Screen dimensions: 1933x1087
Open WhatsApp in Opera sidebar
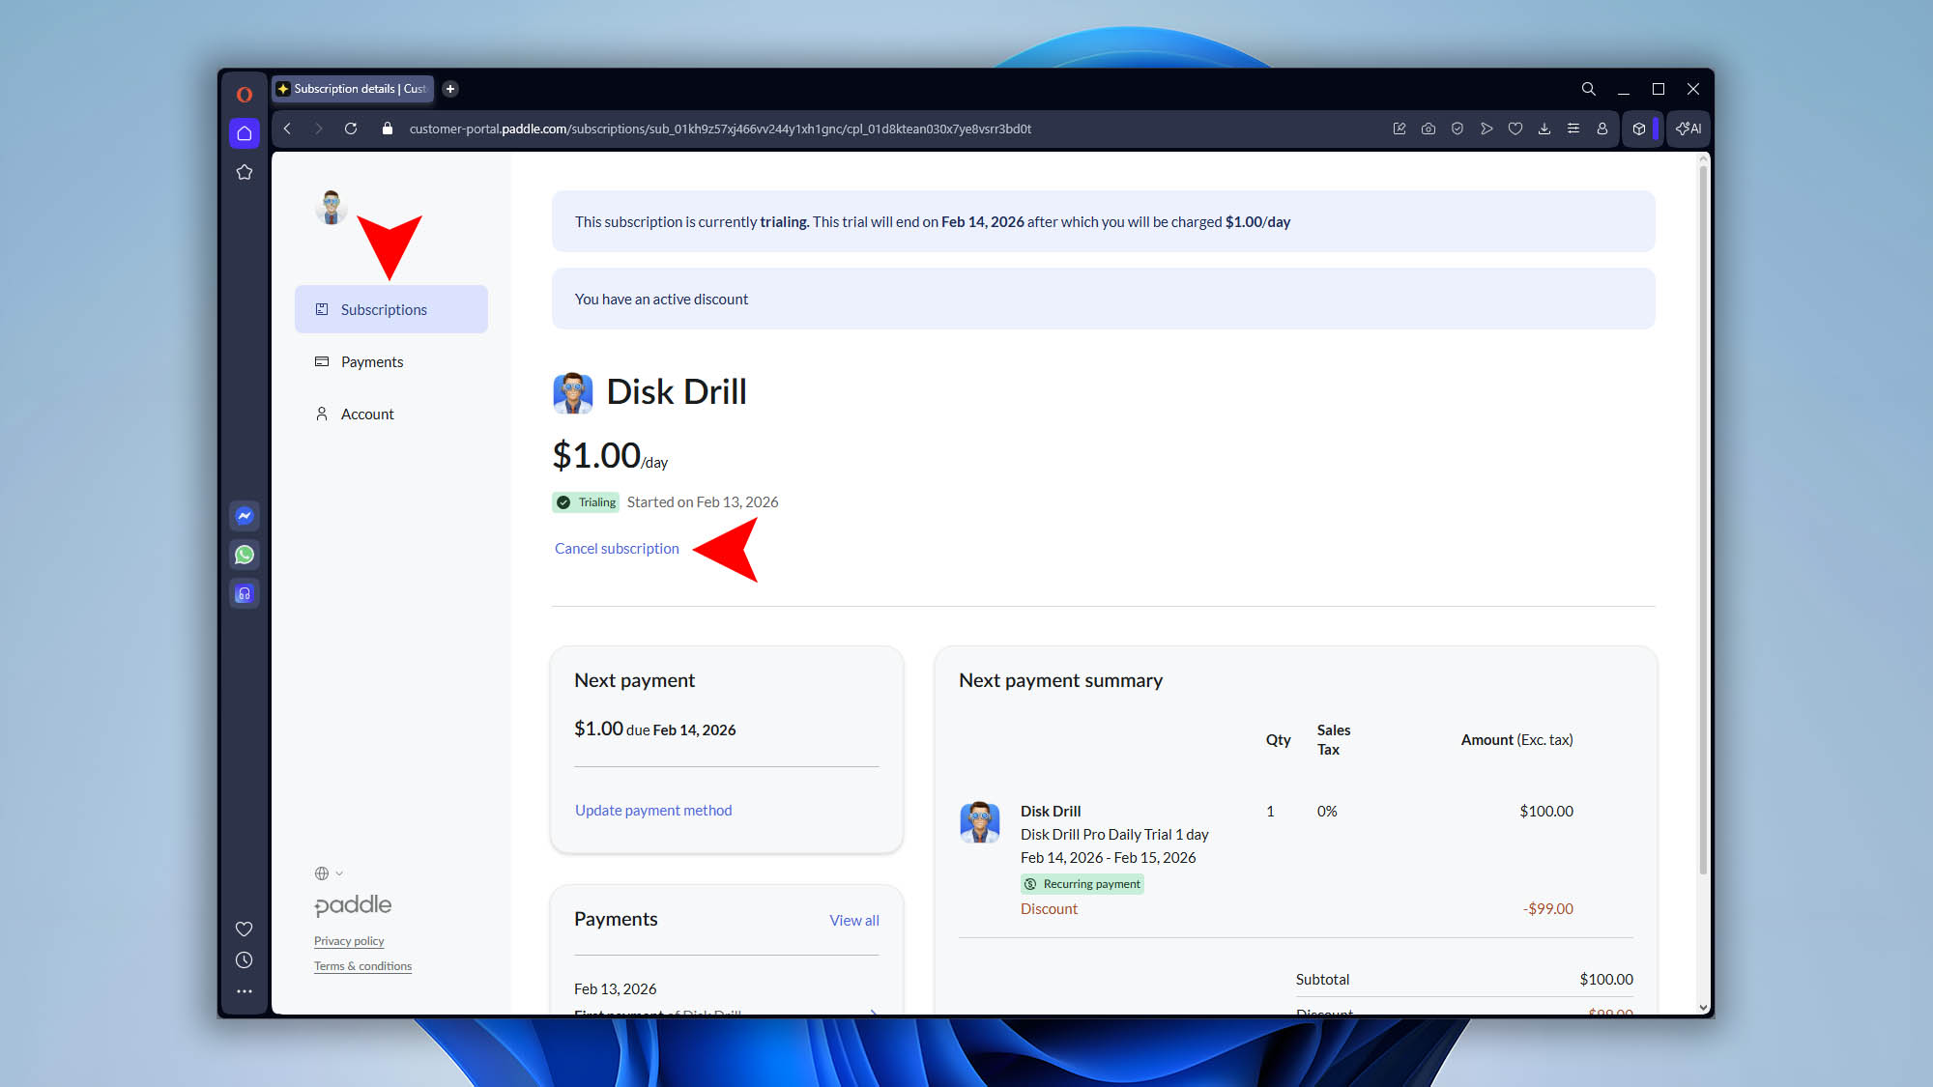[245, 555]
